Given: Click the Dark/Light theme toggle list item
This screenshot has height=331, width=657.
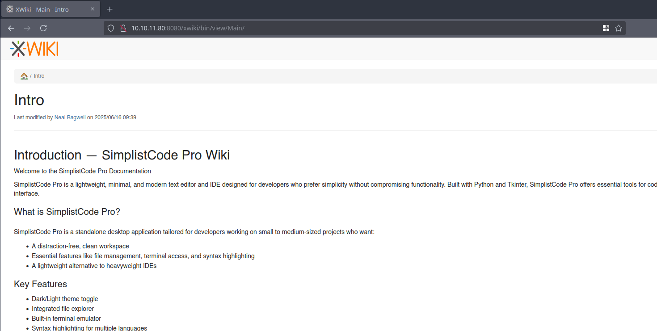Looking at the screenshot, I should coord(65,299).
